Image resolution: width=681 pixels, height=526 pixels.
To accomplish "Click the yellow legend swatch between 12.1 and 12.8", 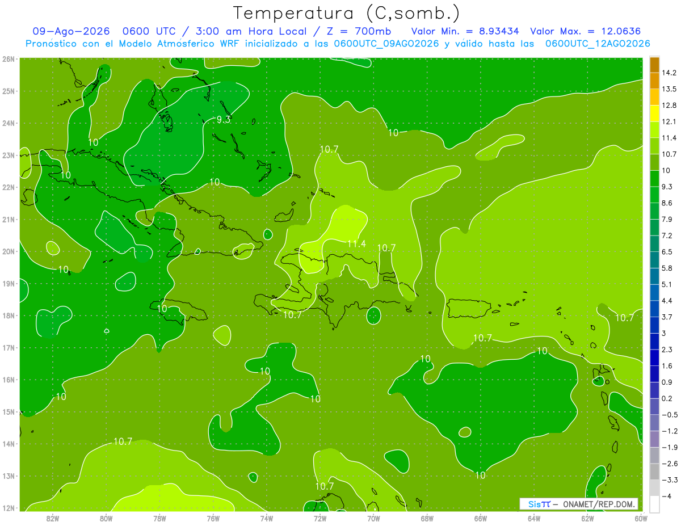I will 654,113.
